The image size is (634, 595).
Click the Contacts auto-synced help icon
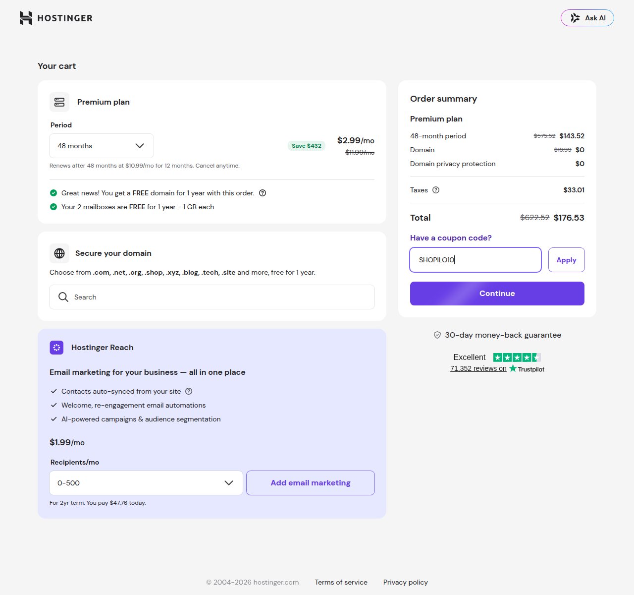pos(189,391)
